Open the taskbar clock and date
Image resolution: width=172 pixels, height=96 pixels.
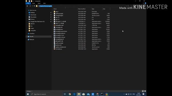pos(138,94)
